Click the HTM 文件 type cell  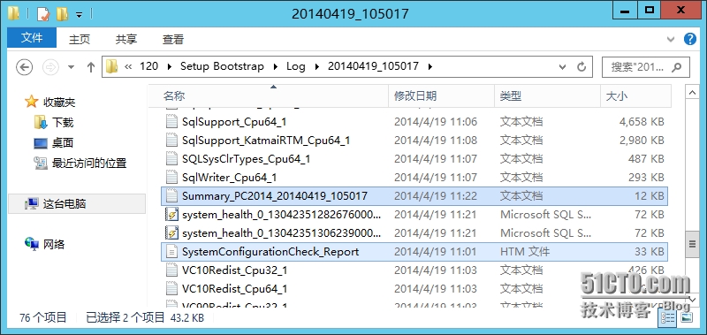click(x=525, y=252)
